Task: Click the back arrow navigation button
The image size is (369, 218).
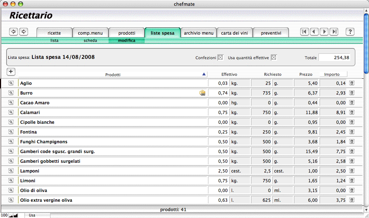Action: [13, 31]
